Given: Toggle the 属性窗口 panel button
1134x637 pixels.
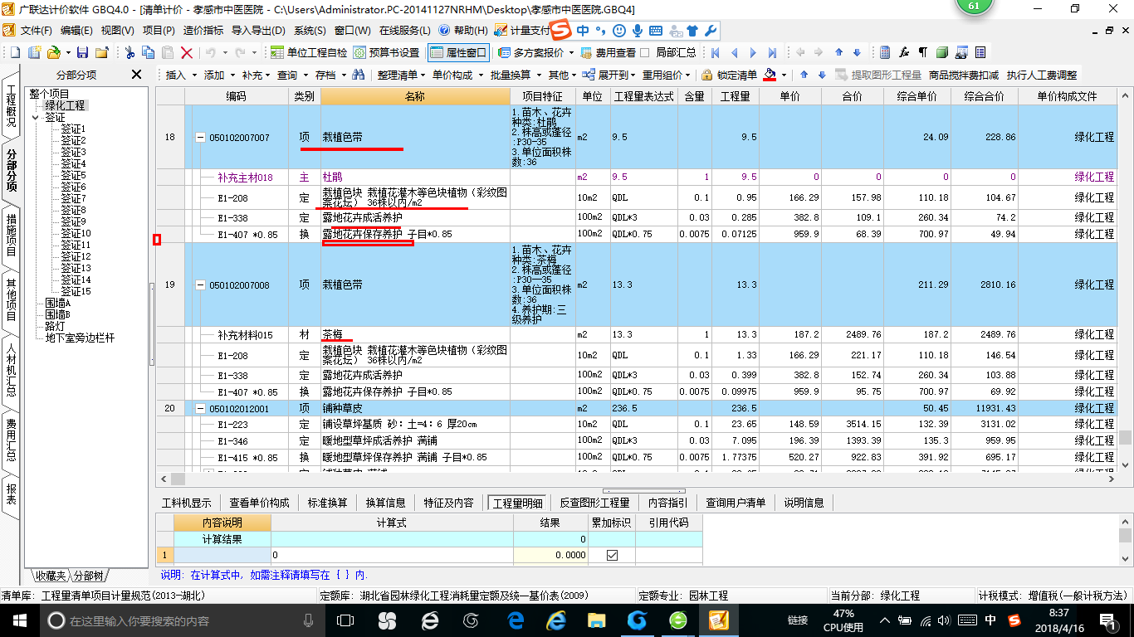Looking at the screenshot, I should [458, 52].
